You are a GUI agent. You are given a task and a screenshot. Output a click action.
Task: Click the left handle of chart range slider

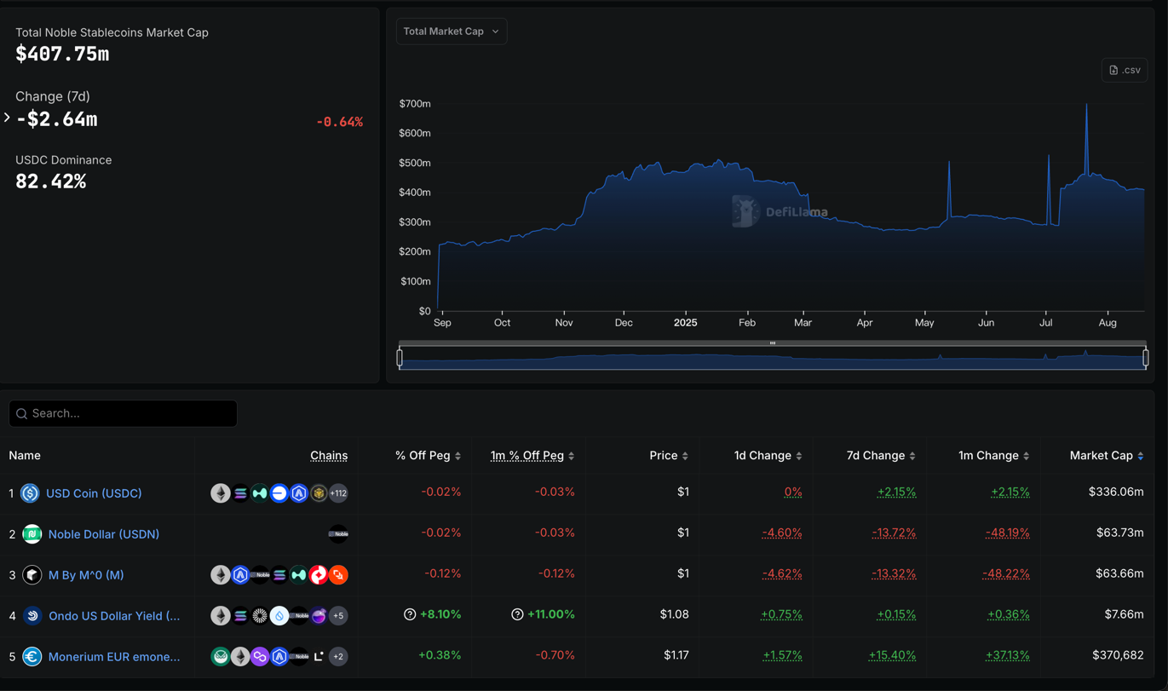400,358
